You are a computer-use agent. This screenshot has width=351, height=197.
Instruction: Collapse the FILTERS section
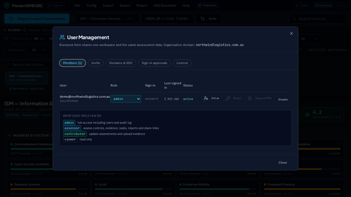click(5, 30)
